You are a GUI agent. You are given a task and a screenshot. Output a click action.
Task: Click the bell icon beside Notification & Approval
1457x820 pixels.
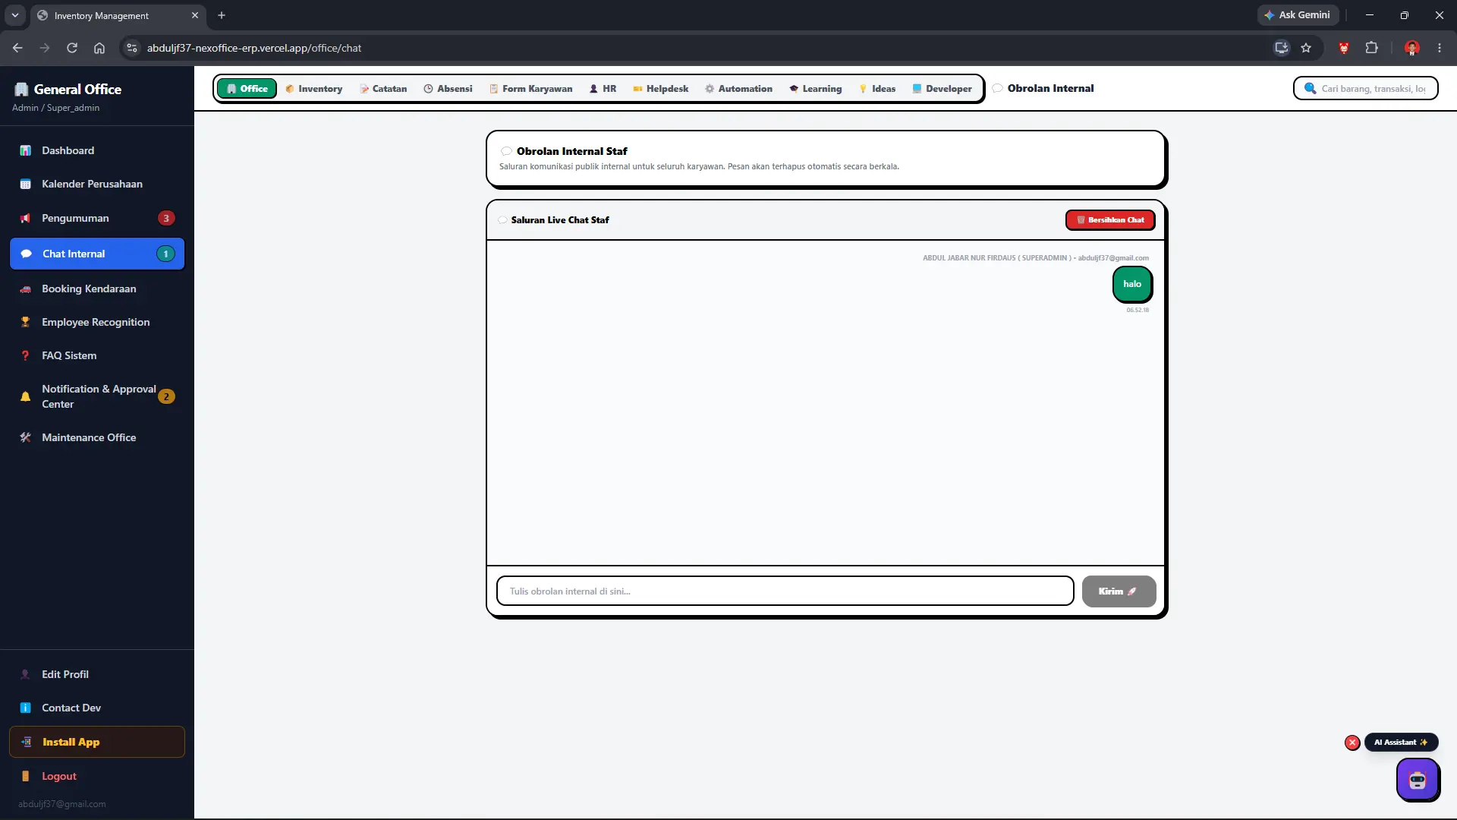[x=25, y=396]
